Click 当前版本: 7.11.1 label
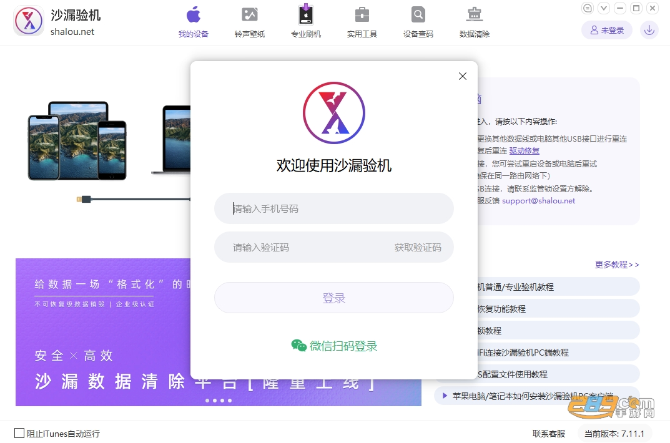This screenshot has width=670, height=443. [x=614, y=434]
